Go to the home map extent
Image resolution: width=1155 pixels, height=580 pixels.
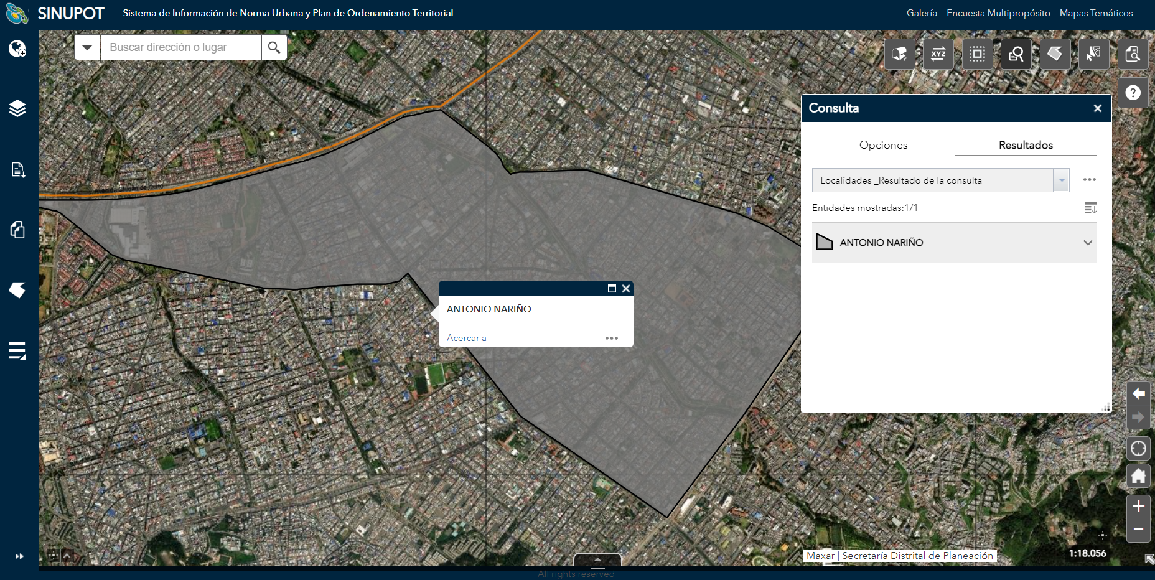(x=1138, y=476)
